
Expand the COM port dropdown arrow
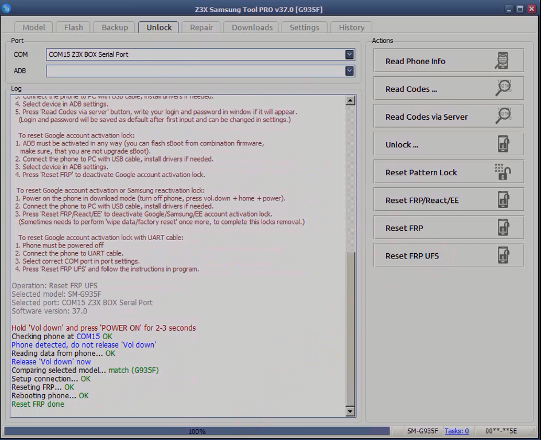click(349, 54)
